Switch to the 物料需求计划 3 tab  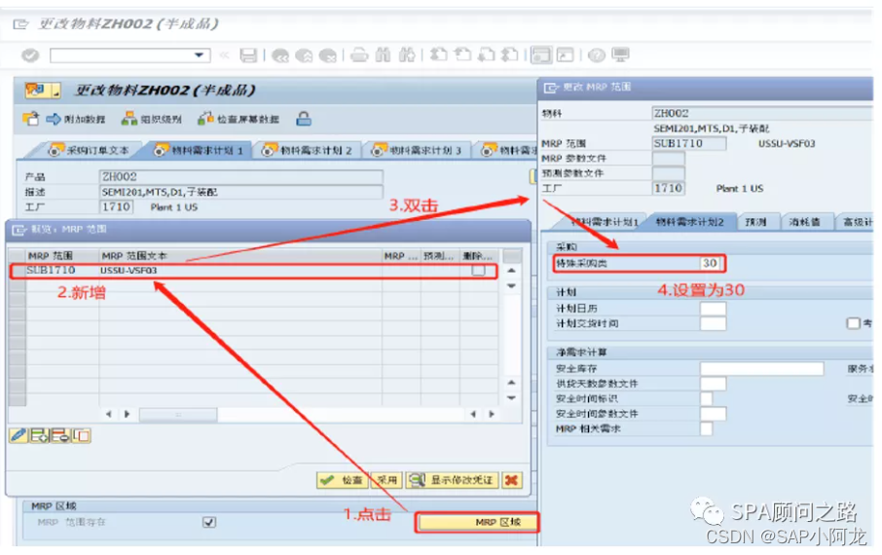click(418, 150)
